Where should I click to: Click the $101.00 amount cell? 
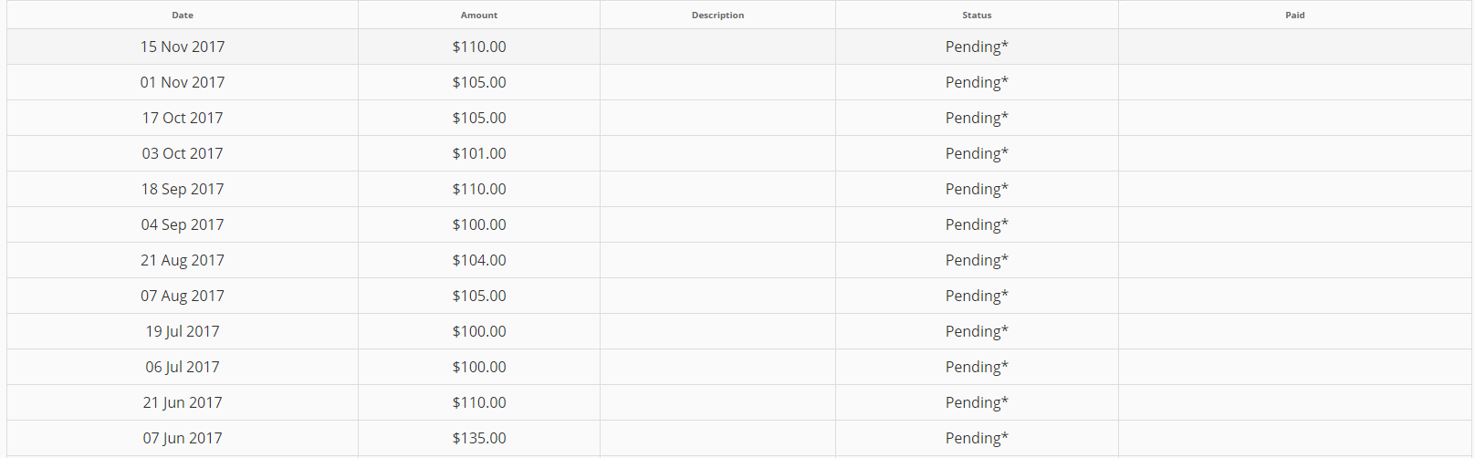click(x=479, y=153)
